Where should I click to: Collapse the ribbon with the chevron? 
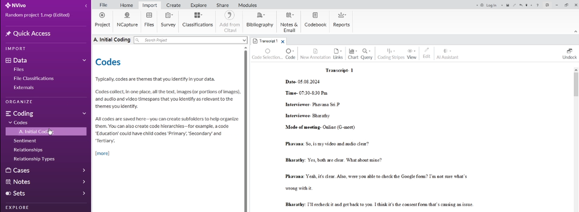coord(575,32)
